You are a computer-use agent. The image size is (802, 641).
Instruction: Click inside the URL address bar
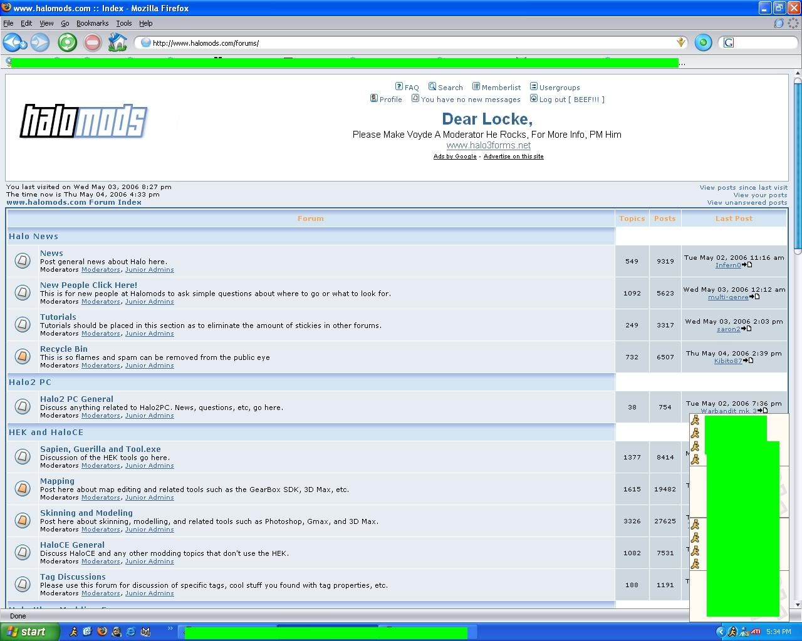(410, 43)
